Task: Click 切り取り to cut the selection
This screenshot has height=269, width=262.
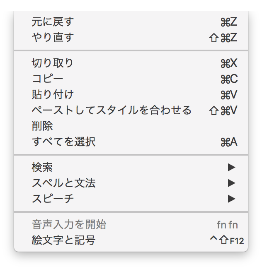Action: tap(52, 63)
